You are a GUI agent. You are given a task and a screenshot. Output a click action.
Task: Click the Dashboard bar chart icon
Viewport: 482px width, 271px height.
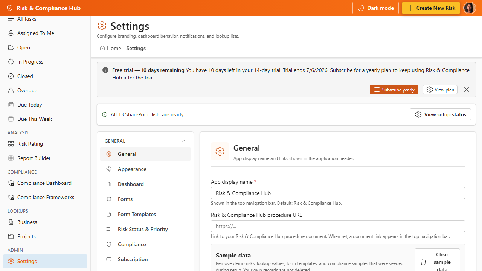(x=109, y=184)
